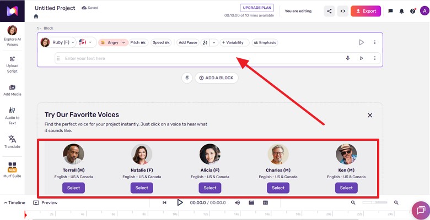Click Alicia's avatar to hear voice
The width and height of the screenshot is (430, 220).
click(210, 154)
